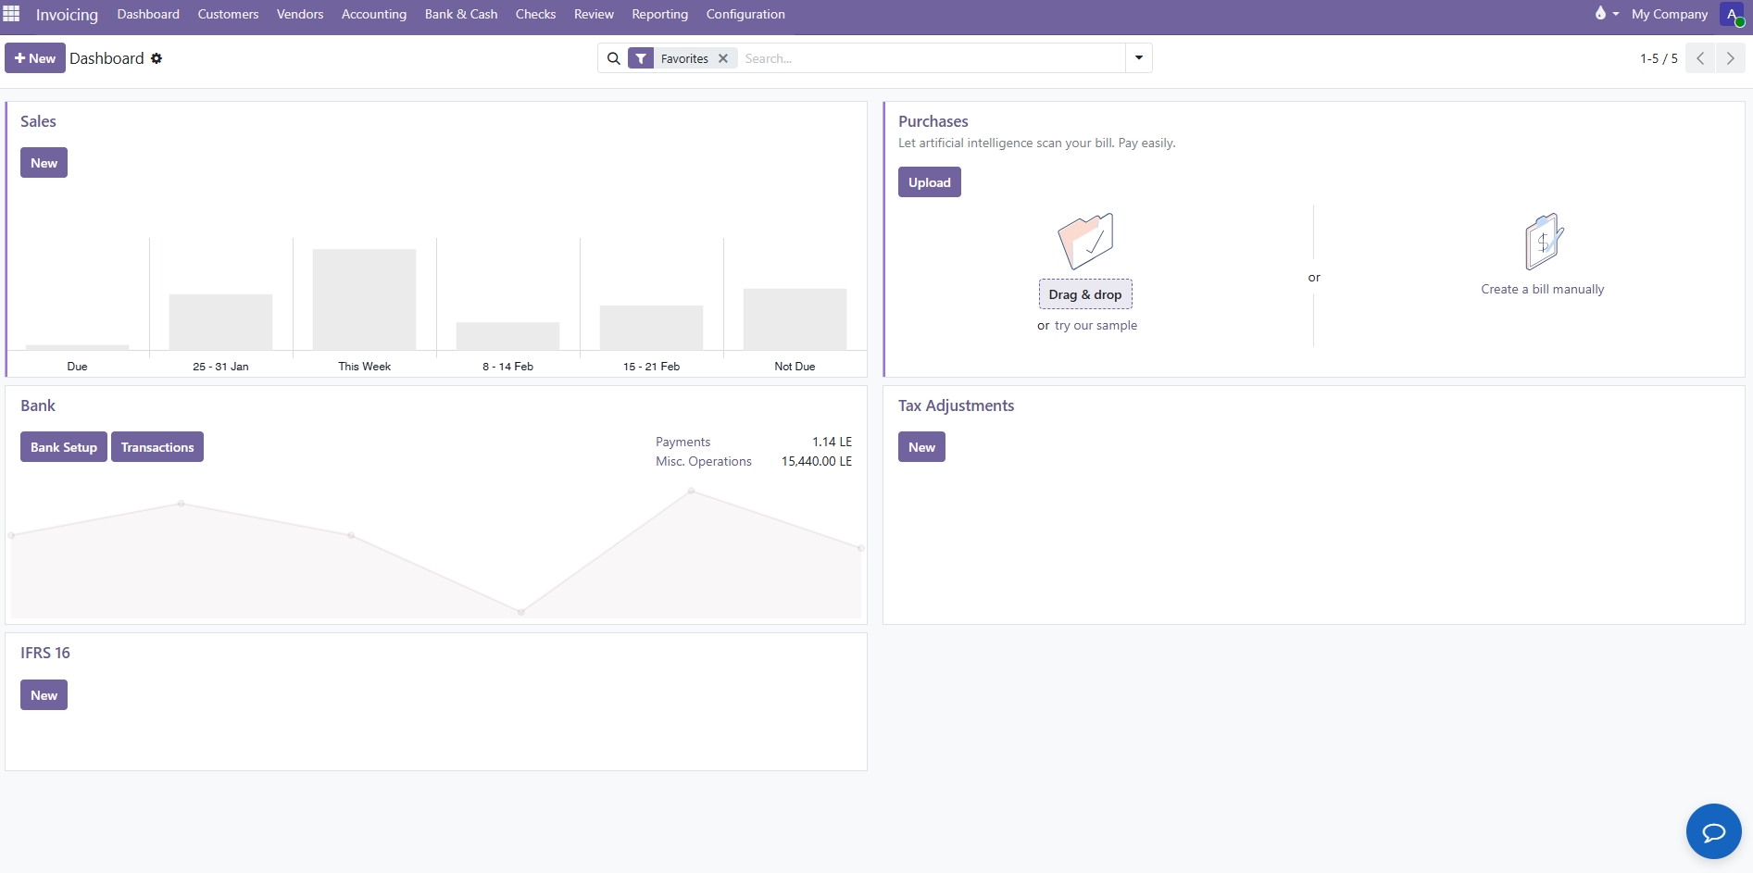Click the Favorites filter funnel icon
The height and width of the screenshot is (873, 1753).
[640, 57]
